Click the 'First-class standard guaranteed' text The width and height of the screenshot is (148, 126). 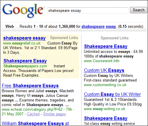110,80
